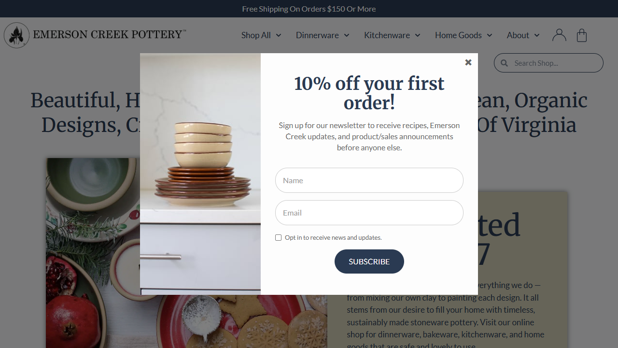Expand the Shop All dropdown chevron
Screen dimensions: 618x348
(279, 35)
